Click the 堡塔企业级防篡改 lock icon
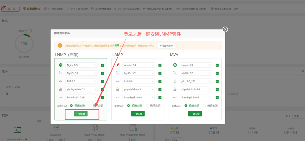Viewport: 305px width, 141px height. click(133, 128)
